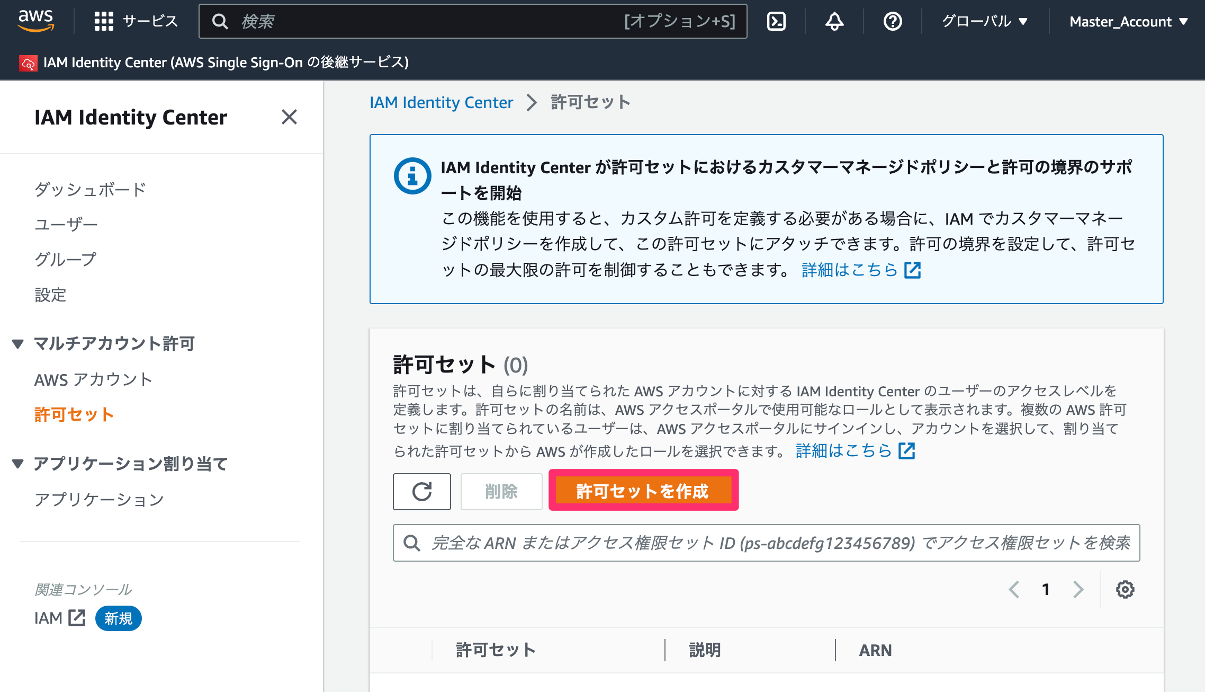This screenshot has height=692, width=1205.
Task: Expand the グローバル region dropdown
Action: click(985, 21)
